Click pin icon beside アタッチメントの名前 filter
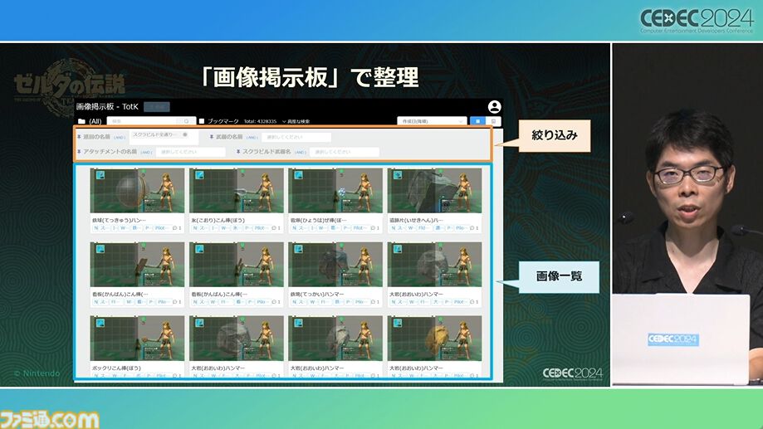This screenshot has height=429, width=763. (79, 152)
